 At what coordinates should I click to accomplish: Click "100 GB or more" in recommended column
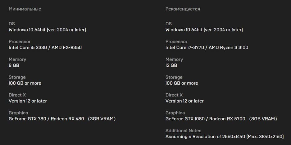(x=182, y=83)
